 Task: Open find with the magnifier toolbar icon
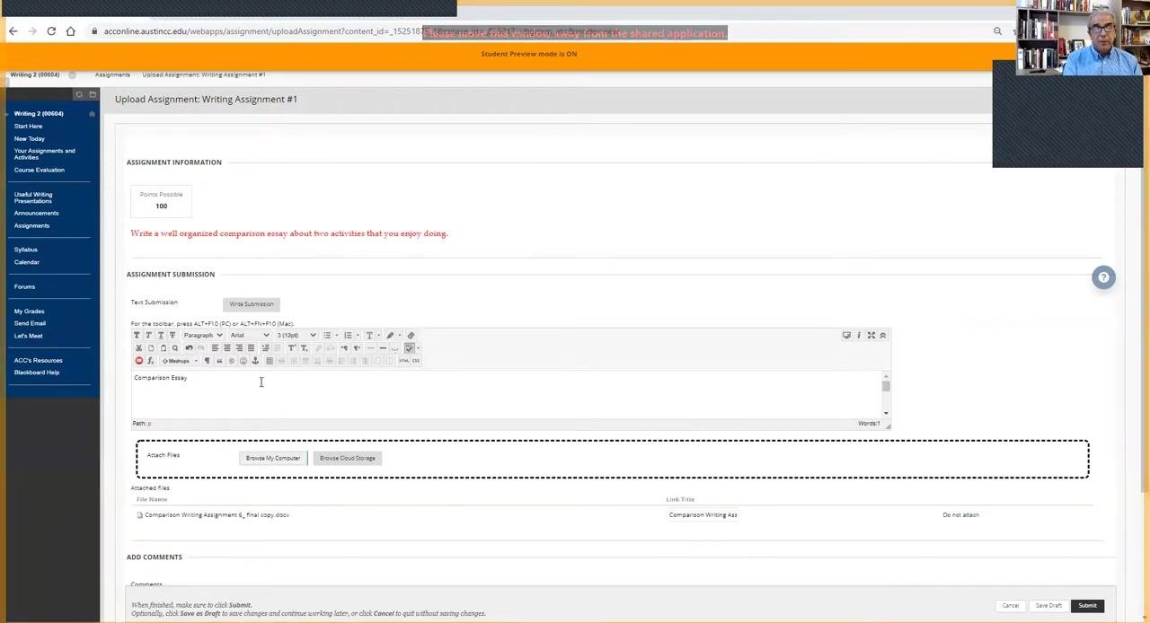click(175, 347)
